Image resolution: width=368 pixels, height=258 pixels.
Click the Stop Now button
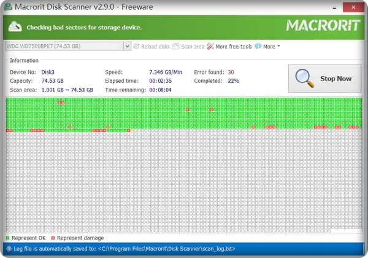(325, 79)
